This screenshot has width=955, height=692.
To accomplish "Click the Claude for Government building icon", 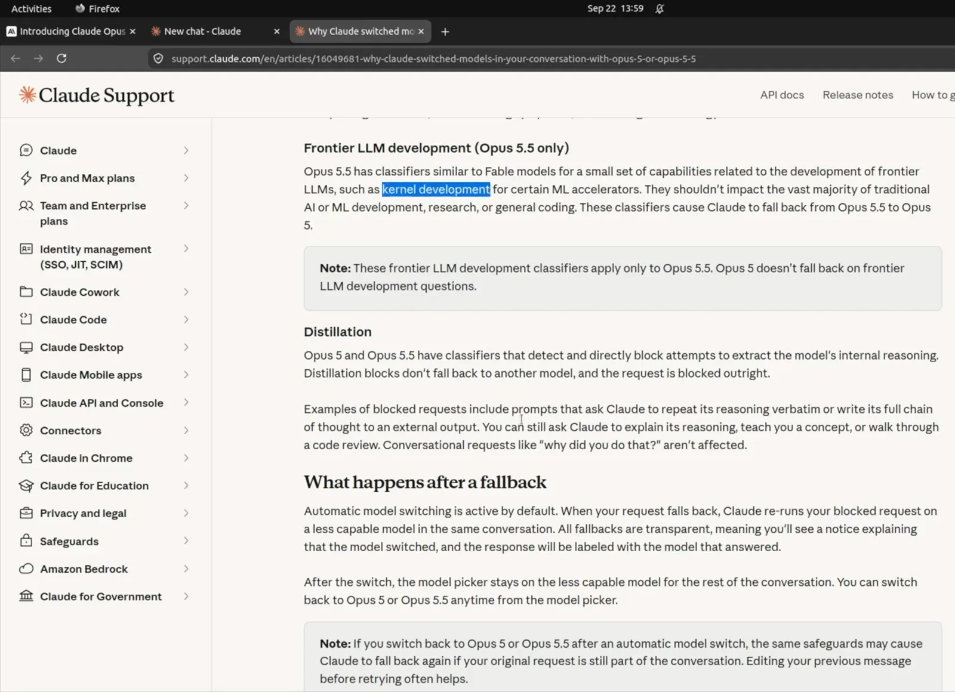I will coord(26,596).
